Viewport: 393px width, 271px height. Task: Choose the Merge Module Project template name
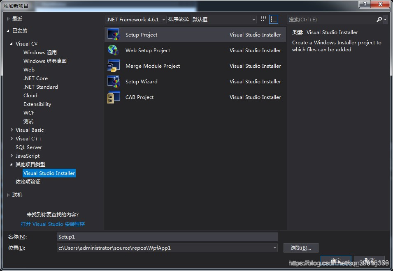[153, 66]
